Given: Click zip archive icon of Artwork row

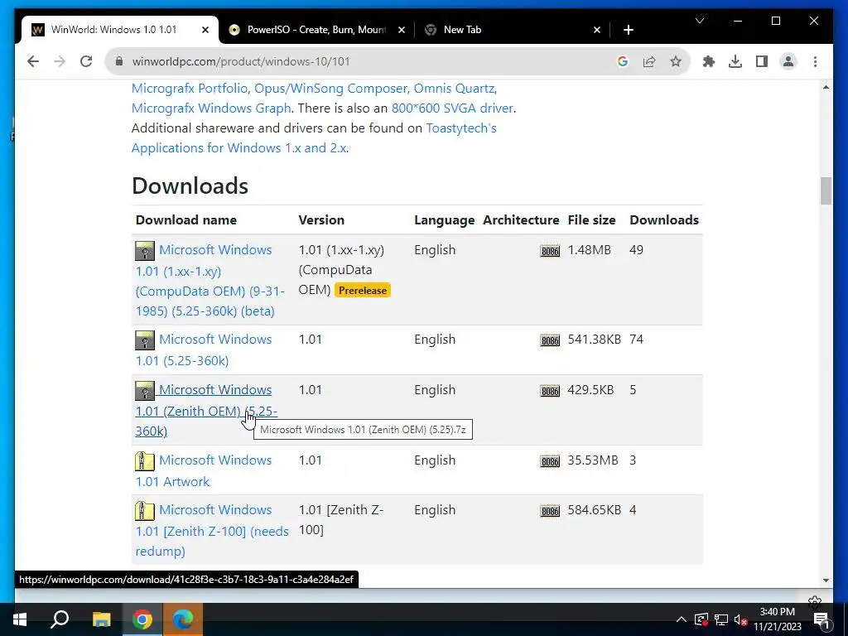Looking at the screenshot, I should (144, 461).
